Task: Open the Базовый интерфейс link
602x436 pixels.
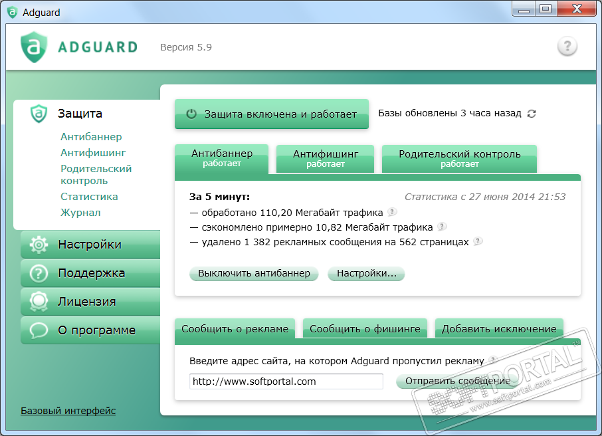Action: pyautogui.click(x=68, y=411)
